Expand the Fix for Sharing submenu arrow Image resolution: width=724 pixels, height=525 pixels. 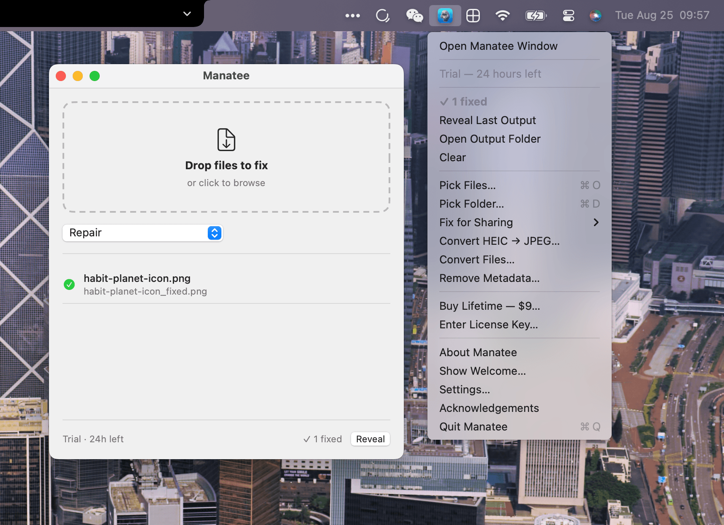click(x=596, y=222)
